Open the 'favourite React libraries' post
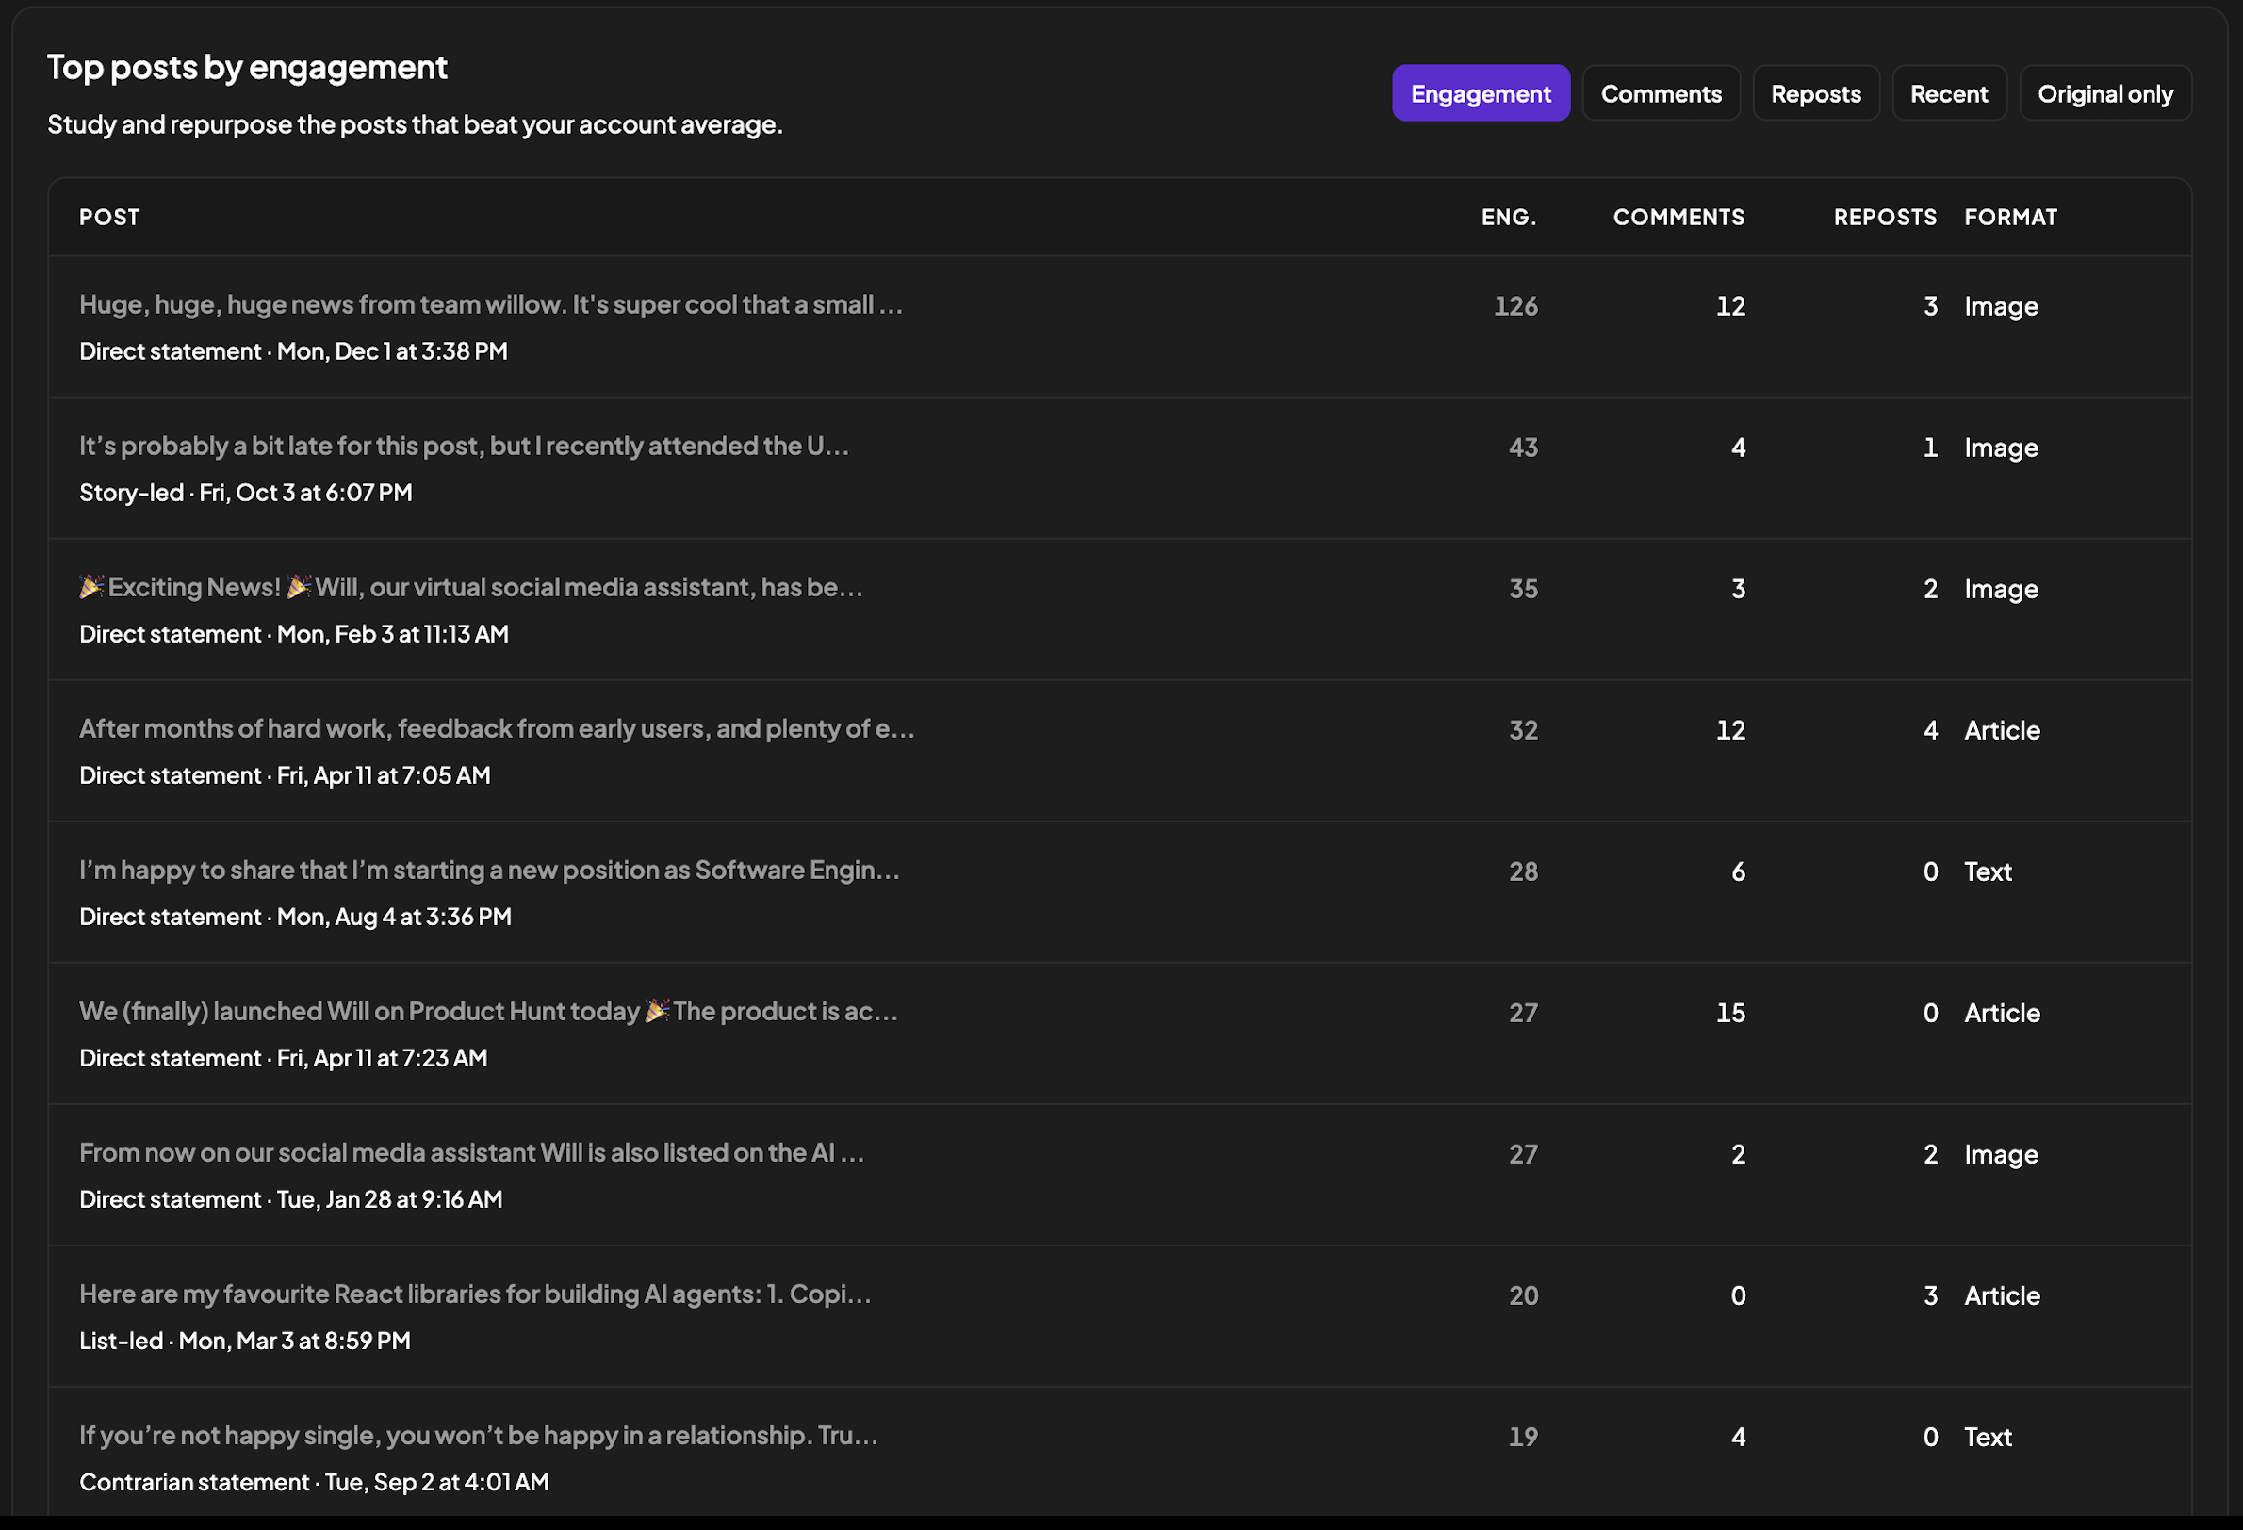The image size is (2243, 1530). pyautogui.click(x=475, y=1294)
